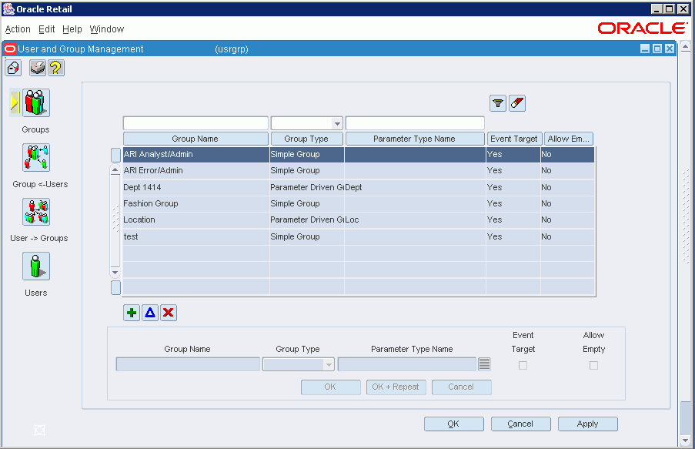Toggle Allow Empty checkbox

click(593, 366)
